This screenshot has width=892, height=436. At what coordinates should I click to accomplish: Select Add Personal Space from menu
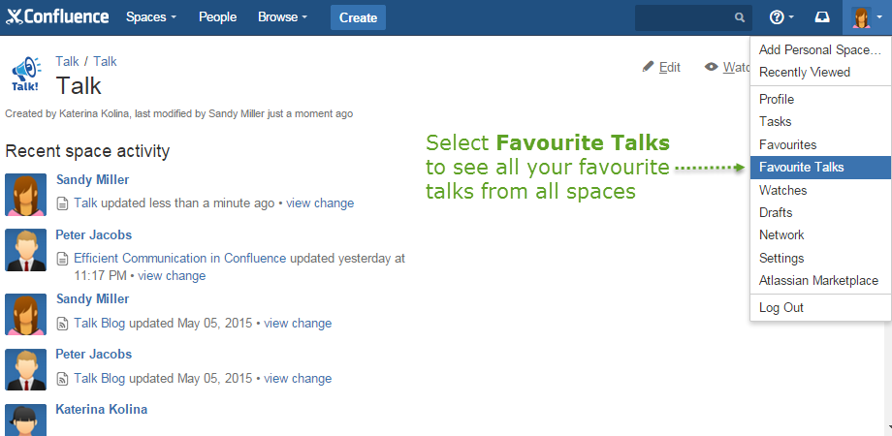(819, 49)
